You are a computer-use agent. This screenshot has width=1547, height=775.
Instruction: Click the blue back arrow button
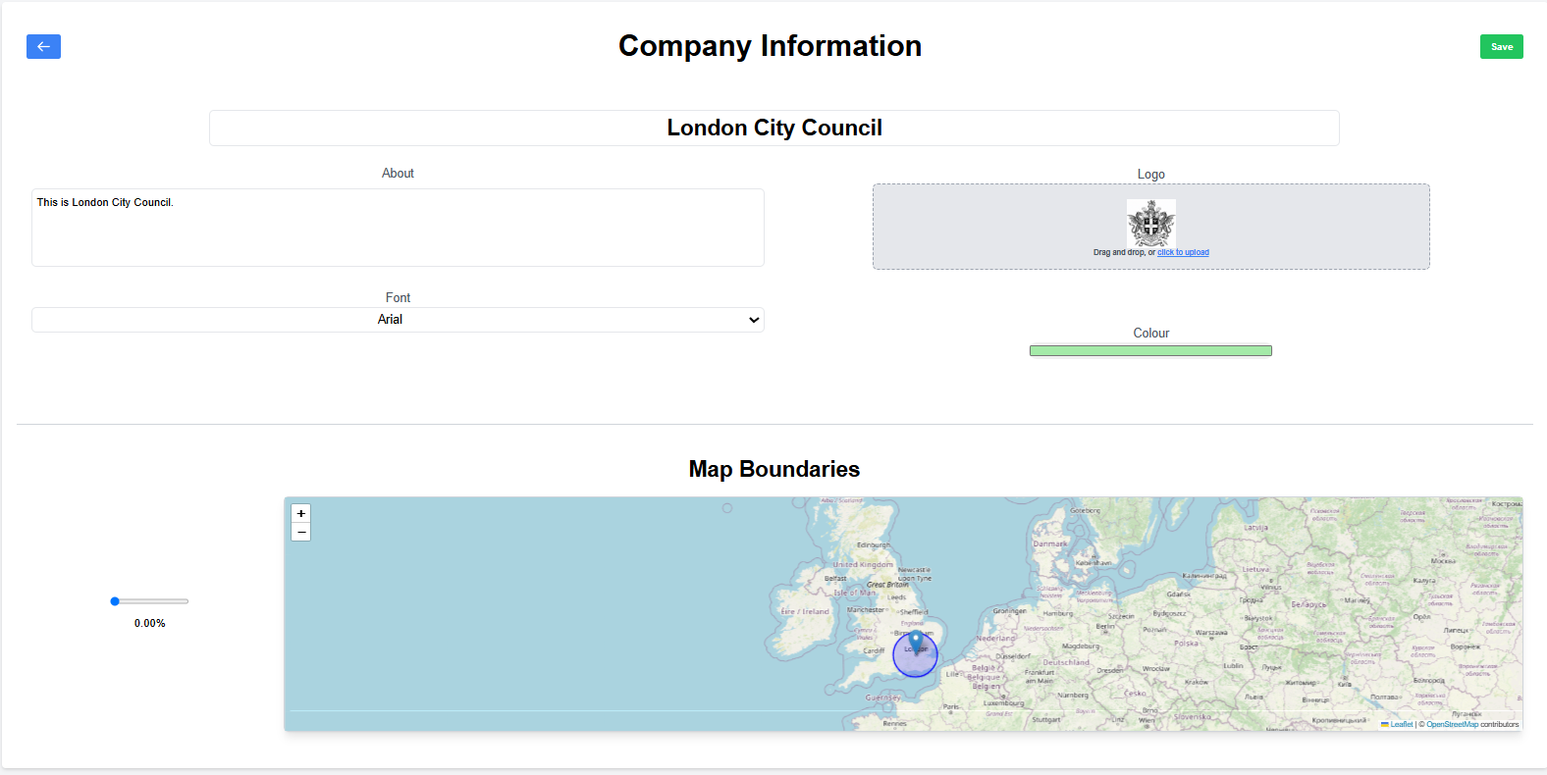point(43,46)
